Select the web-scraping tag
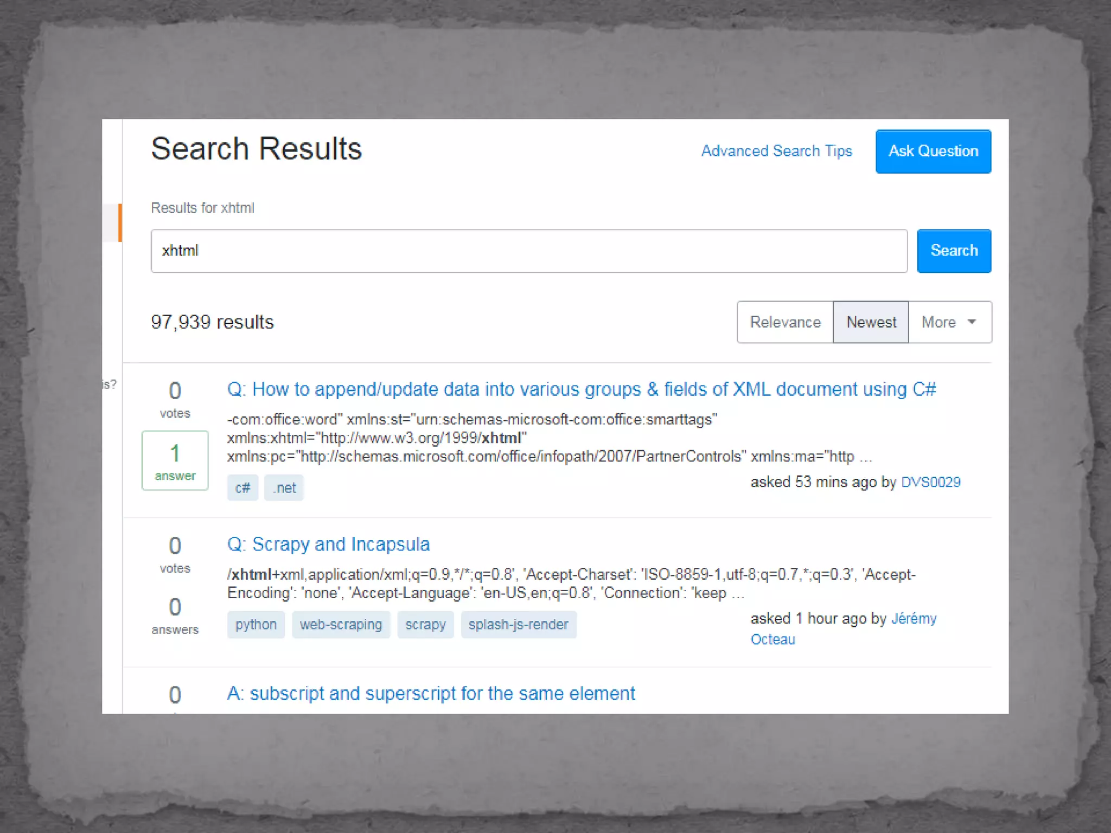 click(x=341, y=625)
